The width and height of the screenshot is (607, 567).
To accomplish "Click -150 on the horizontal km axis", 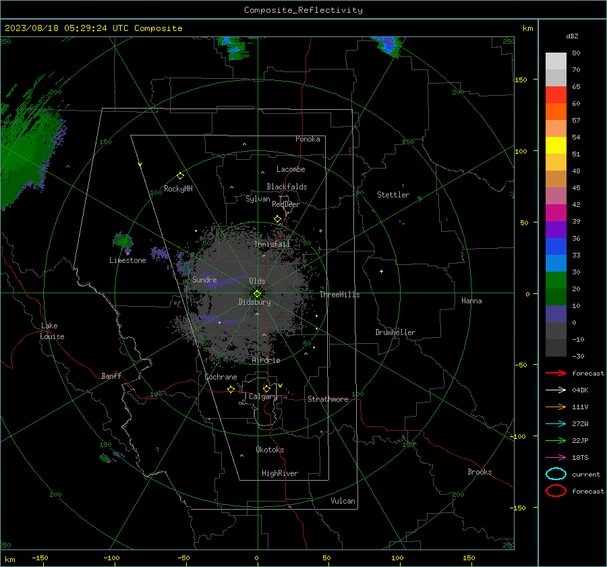I will [40, 558].
